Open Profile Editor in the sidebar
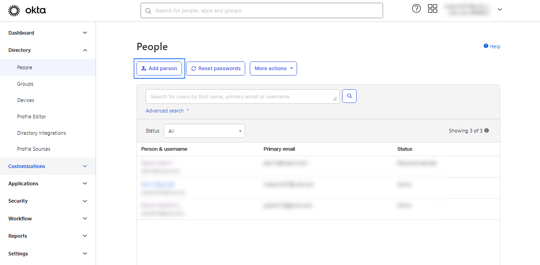Screen dimensions: 540x265 point(31,117)
